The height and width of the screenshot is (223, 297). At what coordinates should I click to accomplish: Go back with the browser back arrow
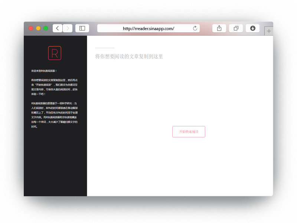(58, 29)
